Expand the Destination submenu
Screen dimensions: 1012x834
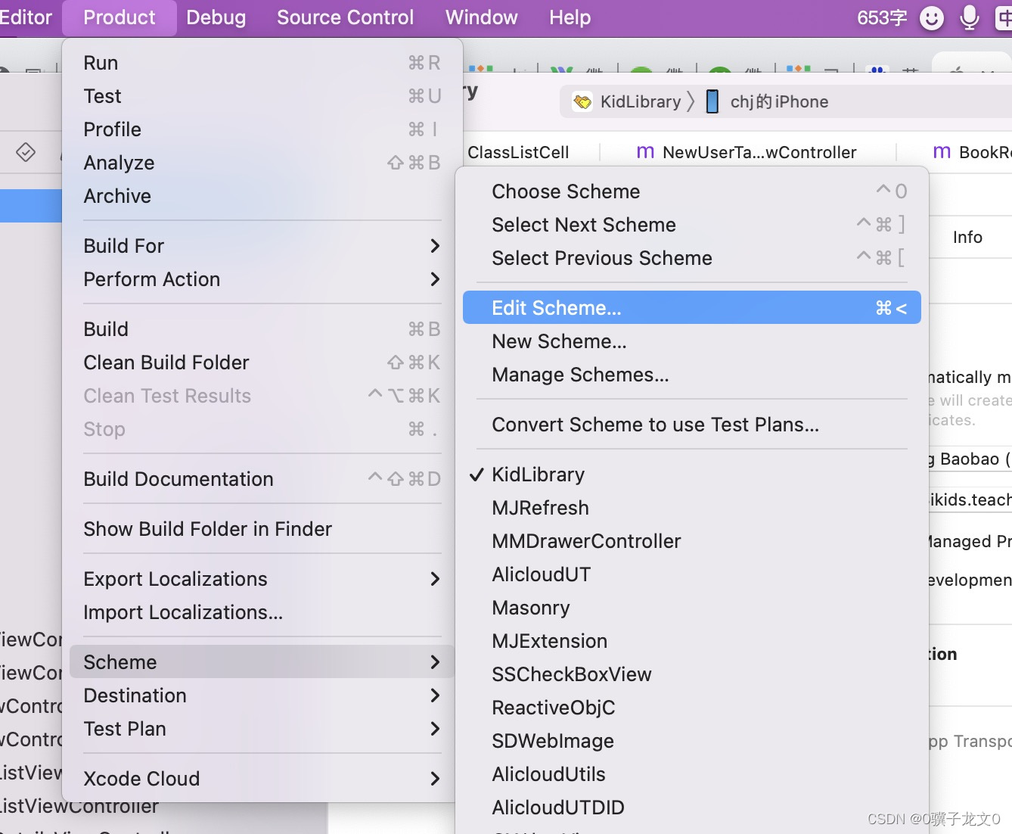point(262,696)
